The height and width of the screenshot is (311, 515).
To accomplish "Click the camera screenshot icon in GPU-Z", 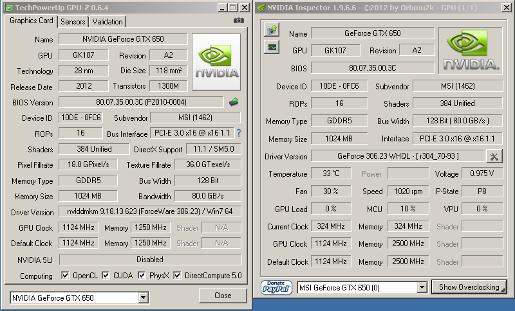I will coord(239,21).
